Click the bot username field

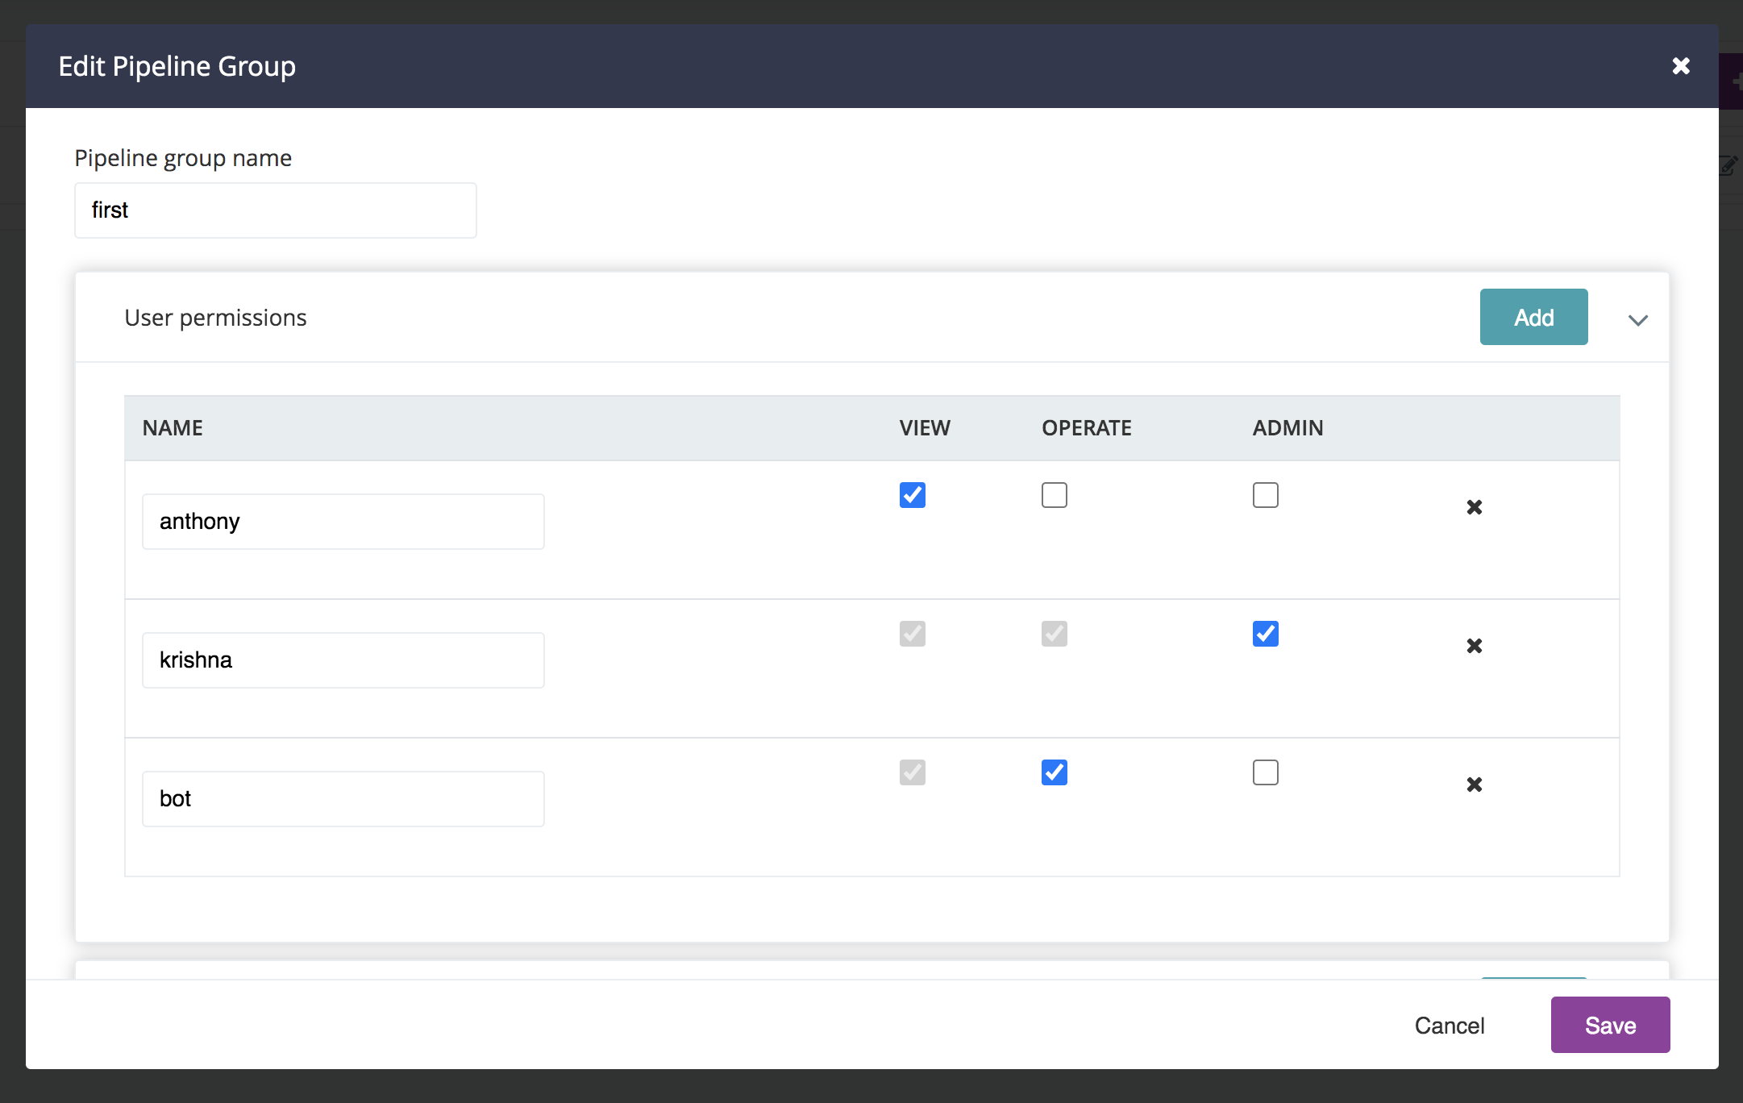point(343,799)
